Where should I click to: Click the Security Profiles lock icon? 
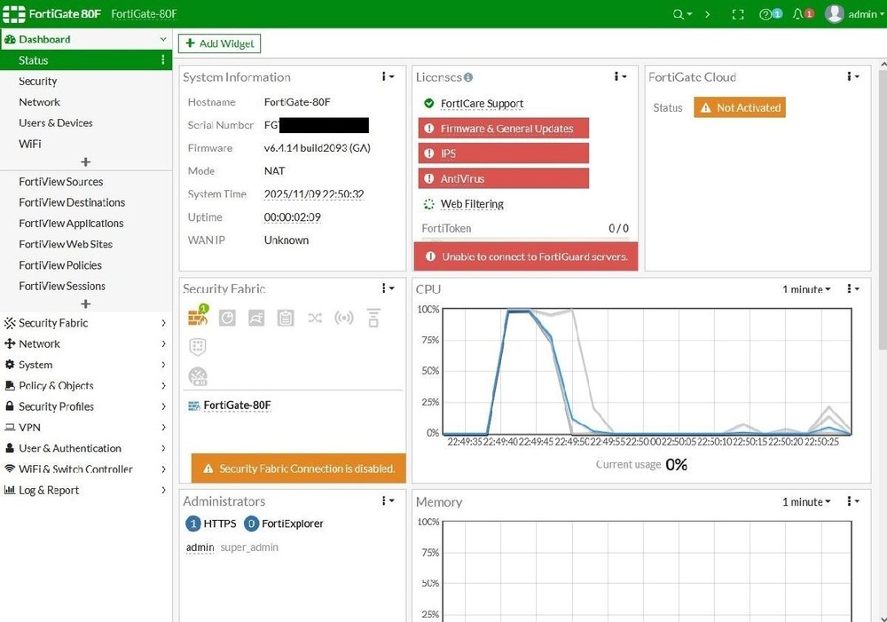point(10,406)
